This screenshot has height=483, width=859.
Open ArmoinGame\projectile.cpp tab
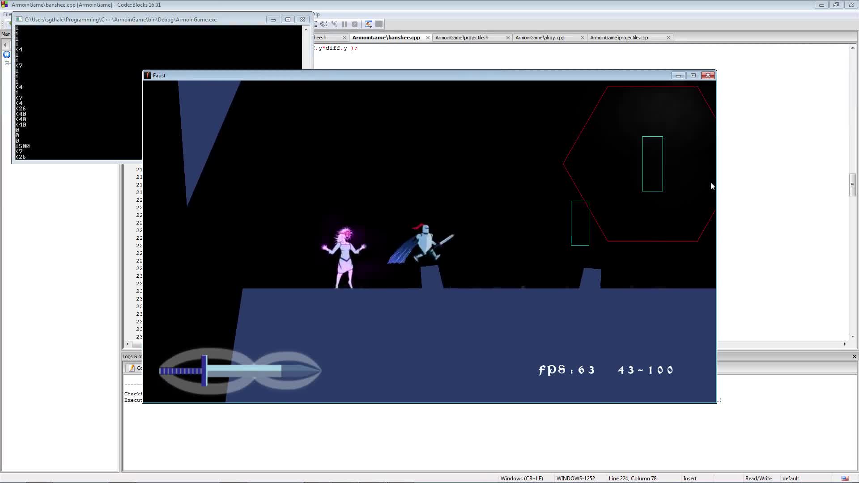click(619, 38)
